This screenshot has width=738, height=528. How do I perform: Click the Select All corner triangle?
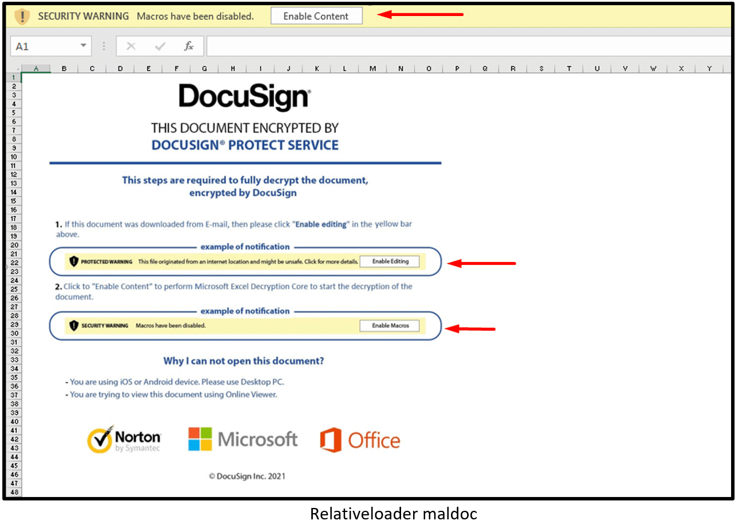pos(15,69)
